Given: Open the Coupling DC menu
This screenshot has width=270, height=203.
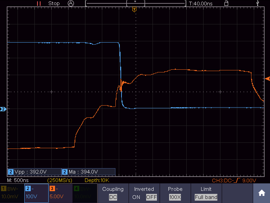Looking at the screenshot, I should pyautogui.click(x=113, y=193).
